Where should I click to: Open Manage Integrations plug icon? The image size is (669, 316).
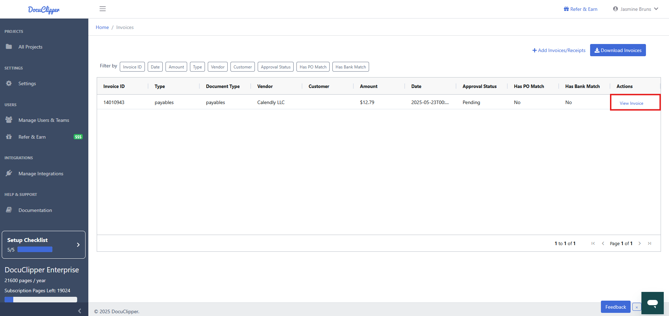click(9, 173)
